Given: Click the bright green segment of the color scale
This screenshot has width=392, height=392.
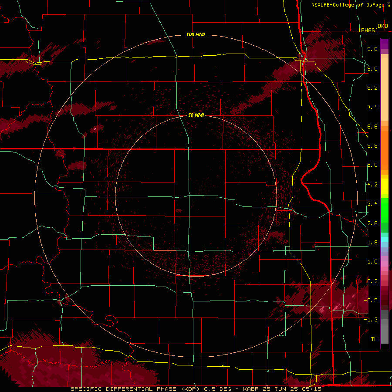Looking at the screenshot, I should tap(385, 210).
